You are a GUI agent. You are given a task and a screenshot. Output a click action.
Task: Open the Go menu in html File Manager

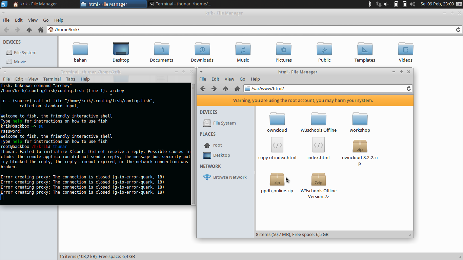pyautogui.click(x=242, y=79)
